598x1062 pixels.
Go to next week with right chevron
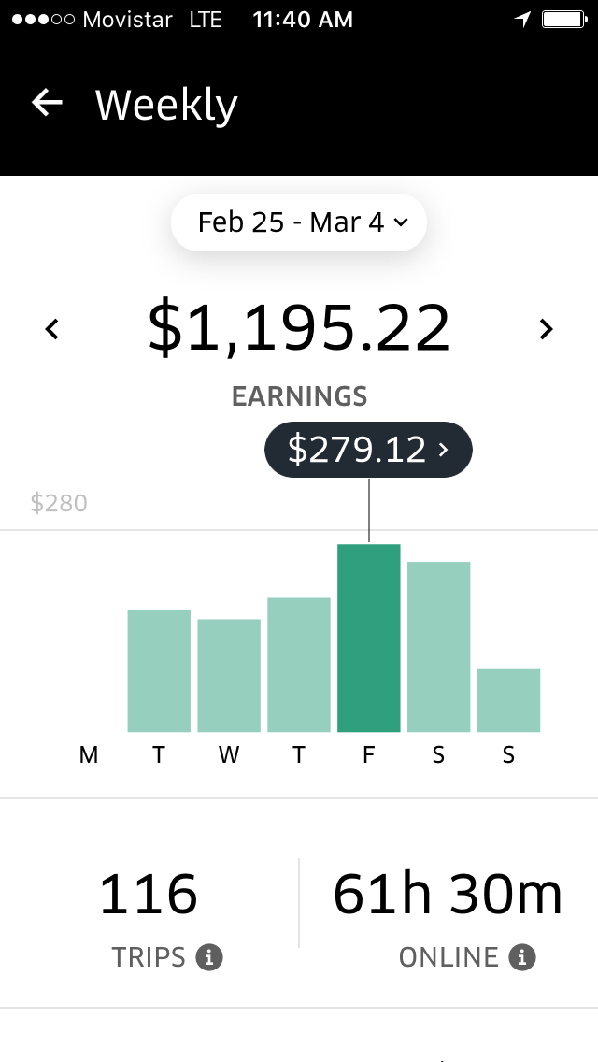pyautogui.click(x=547, y=329)
